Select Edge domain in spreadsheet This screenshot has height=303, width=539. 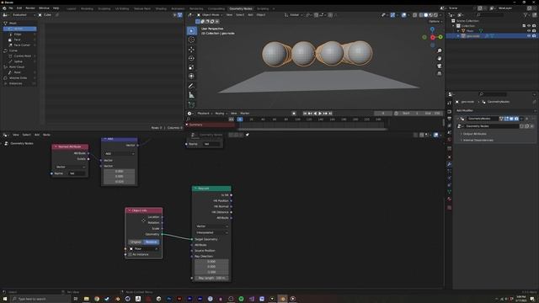[18, 35]
